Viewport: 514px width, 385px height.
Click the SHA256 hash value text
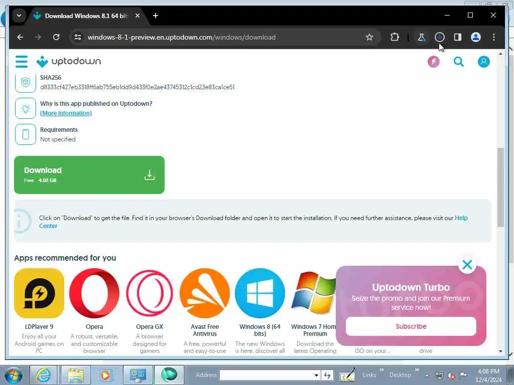click(x=137, y=87)
